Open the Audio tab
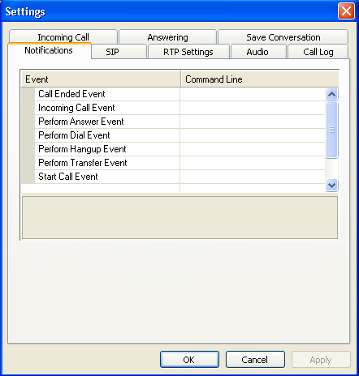This screenshot has height=376, width=359. (258, 52)
